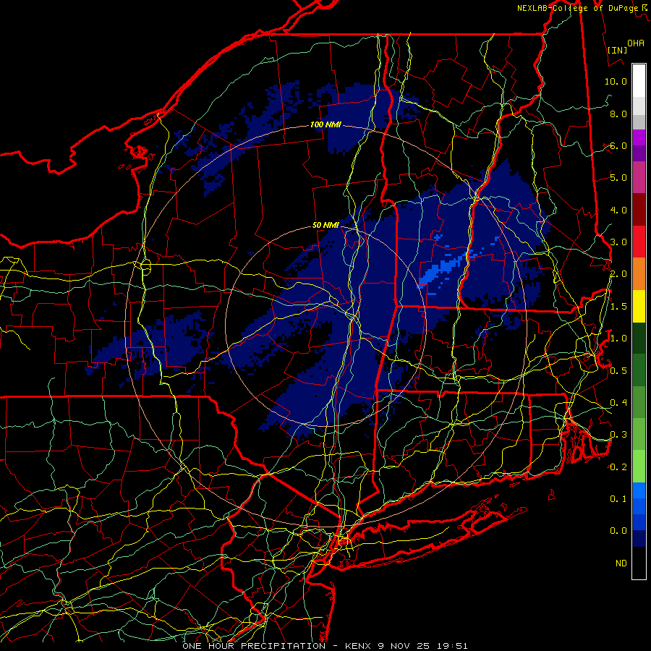Click the 2.0 legend value
The height and width of the screenshot is (651, 651).
[x=618, y=274]
